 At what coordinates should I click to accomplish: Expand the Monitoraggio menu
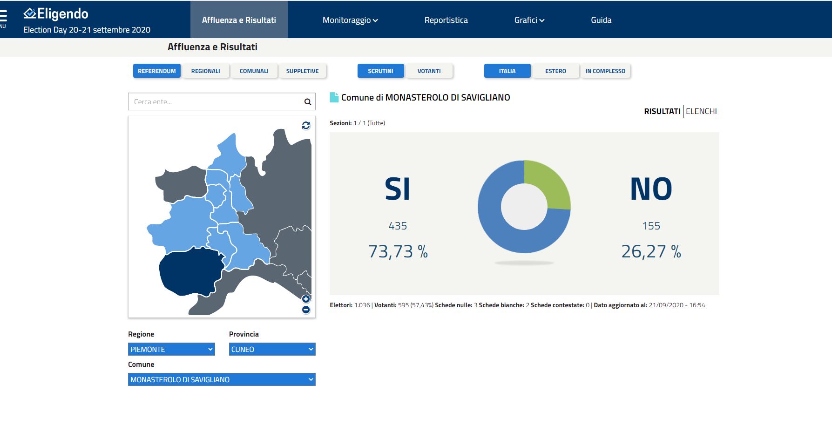350,20
